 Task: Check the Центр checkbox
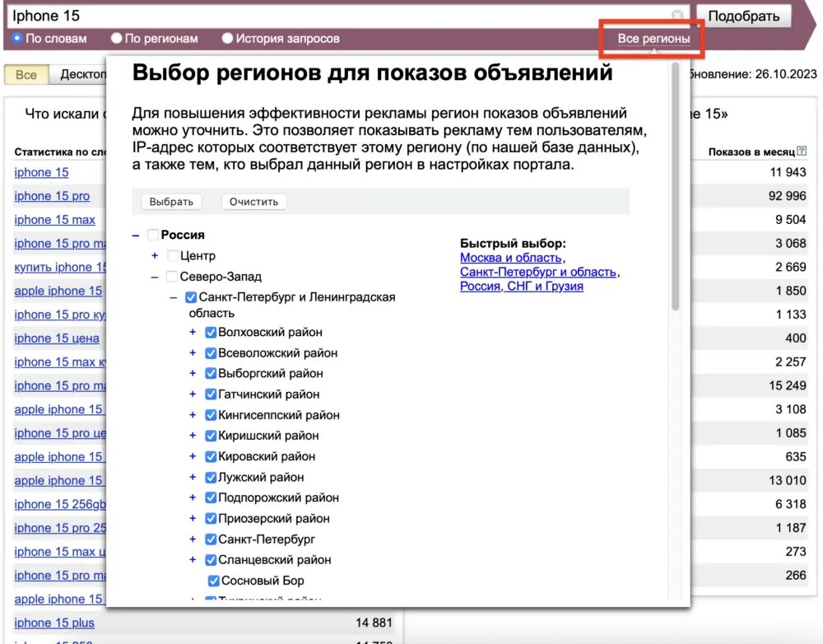[172, 256]
